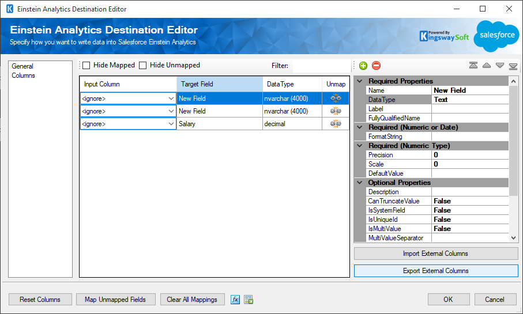Viewport: 523px width, 314px height.
Task: Edit the FormatString property value
Action: pos(470,137)
